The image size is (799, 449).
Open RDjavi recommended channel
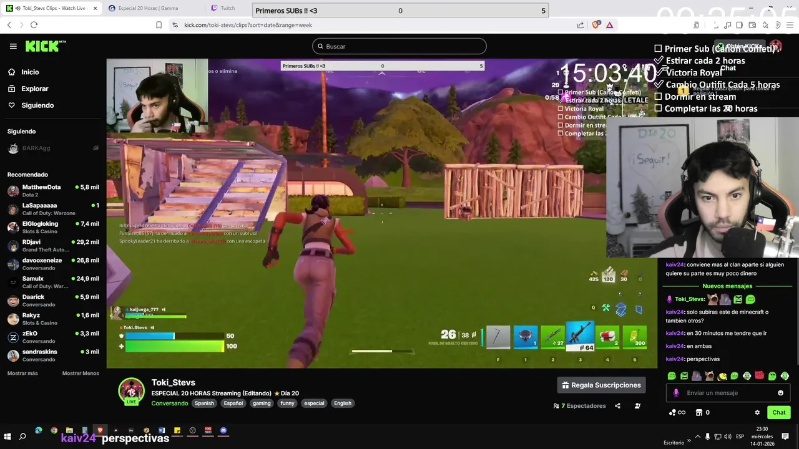point(53,246)
